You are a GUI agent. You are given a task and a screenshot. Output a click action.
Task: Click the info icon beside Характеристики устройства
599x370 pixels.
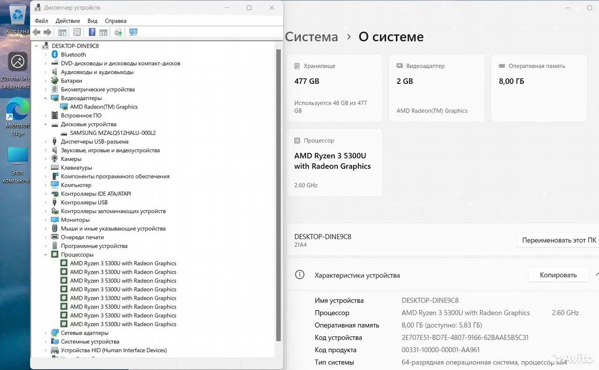pos(300,275)
